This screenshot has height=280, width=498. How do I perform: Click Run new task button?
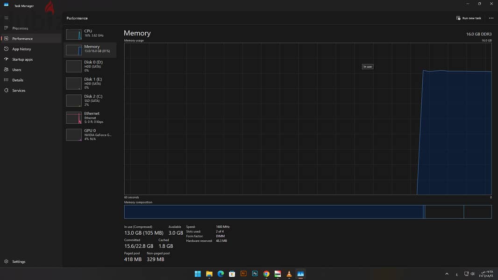coord(469,18)
